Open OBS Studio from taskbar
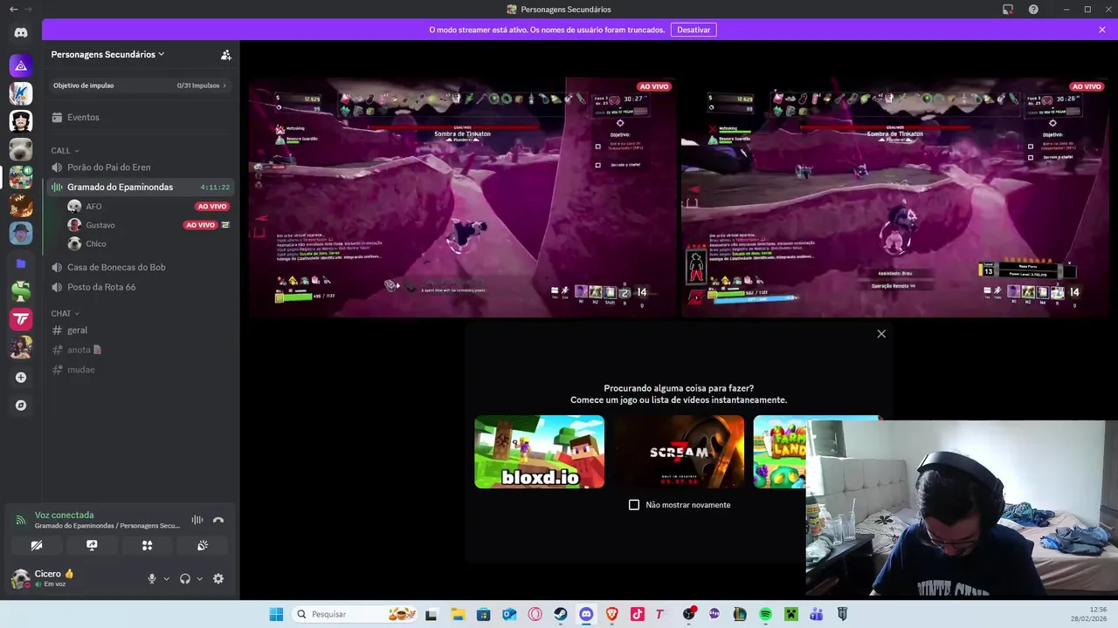1118x628 pixels. pos(689,614)
